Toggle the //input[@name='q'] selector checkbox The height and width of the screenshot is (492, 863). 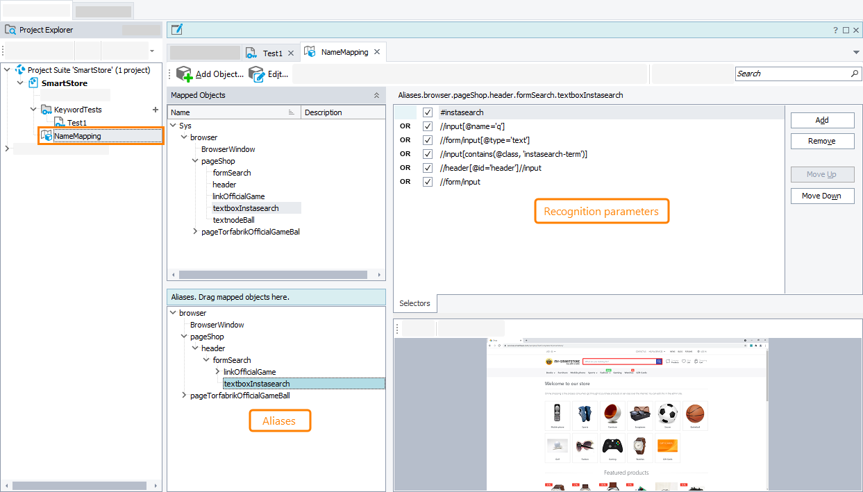[428, 126]
